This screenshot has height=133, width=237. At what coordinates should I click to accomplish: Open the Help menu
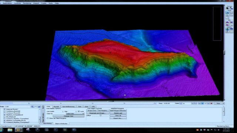pyautogui.click(x=57, y=3)
